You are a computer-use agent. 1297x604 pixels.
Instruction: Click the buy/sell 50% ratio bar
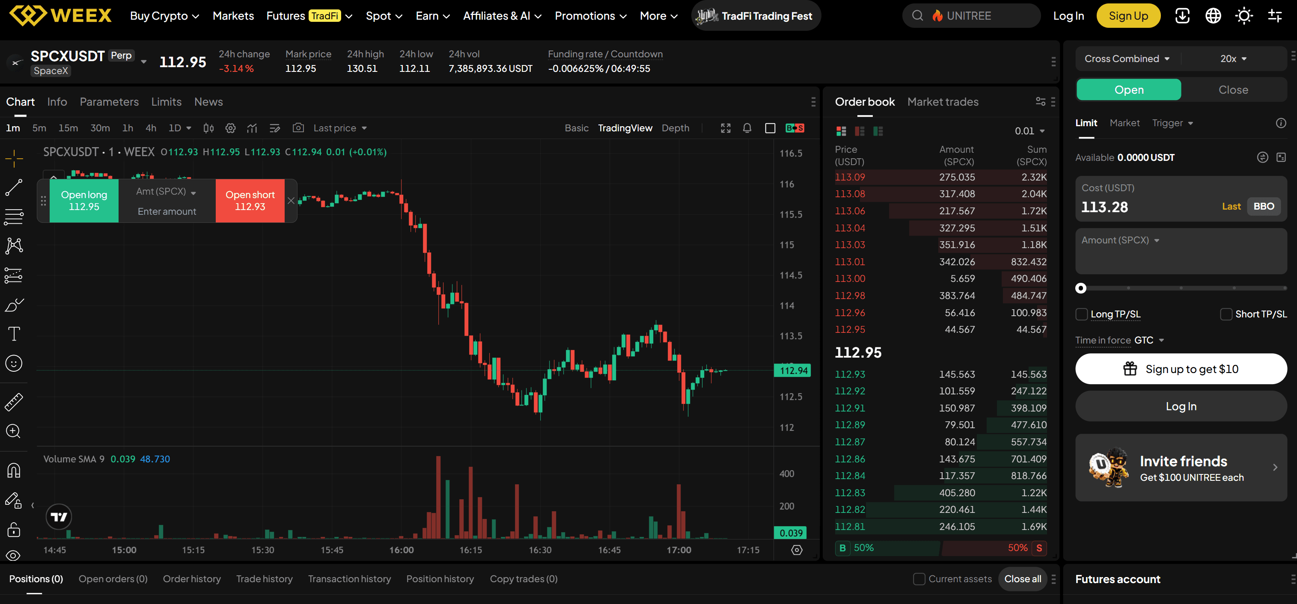940,548
